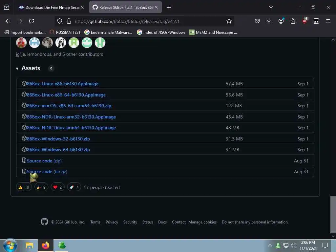This screenshot has width=336, height=252.
Task: Select the Release 86Box 4.2.1 tab
Action: click(x=125, y=7)
